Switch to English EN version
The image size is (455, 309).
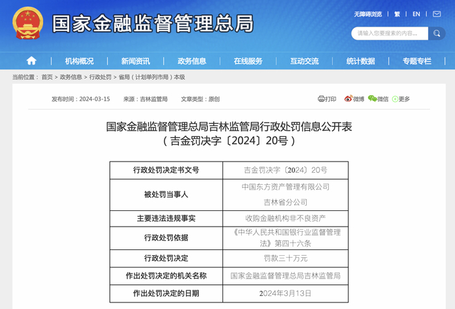[x=416, y=14]
